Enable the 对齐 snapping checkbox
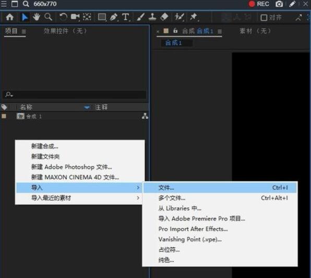This screenshot has width=311, height=278. [264, 18]
